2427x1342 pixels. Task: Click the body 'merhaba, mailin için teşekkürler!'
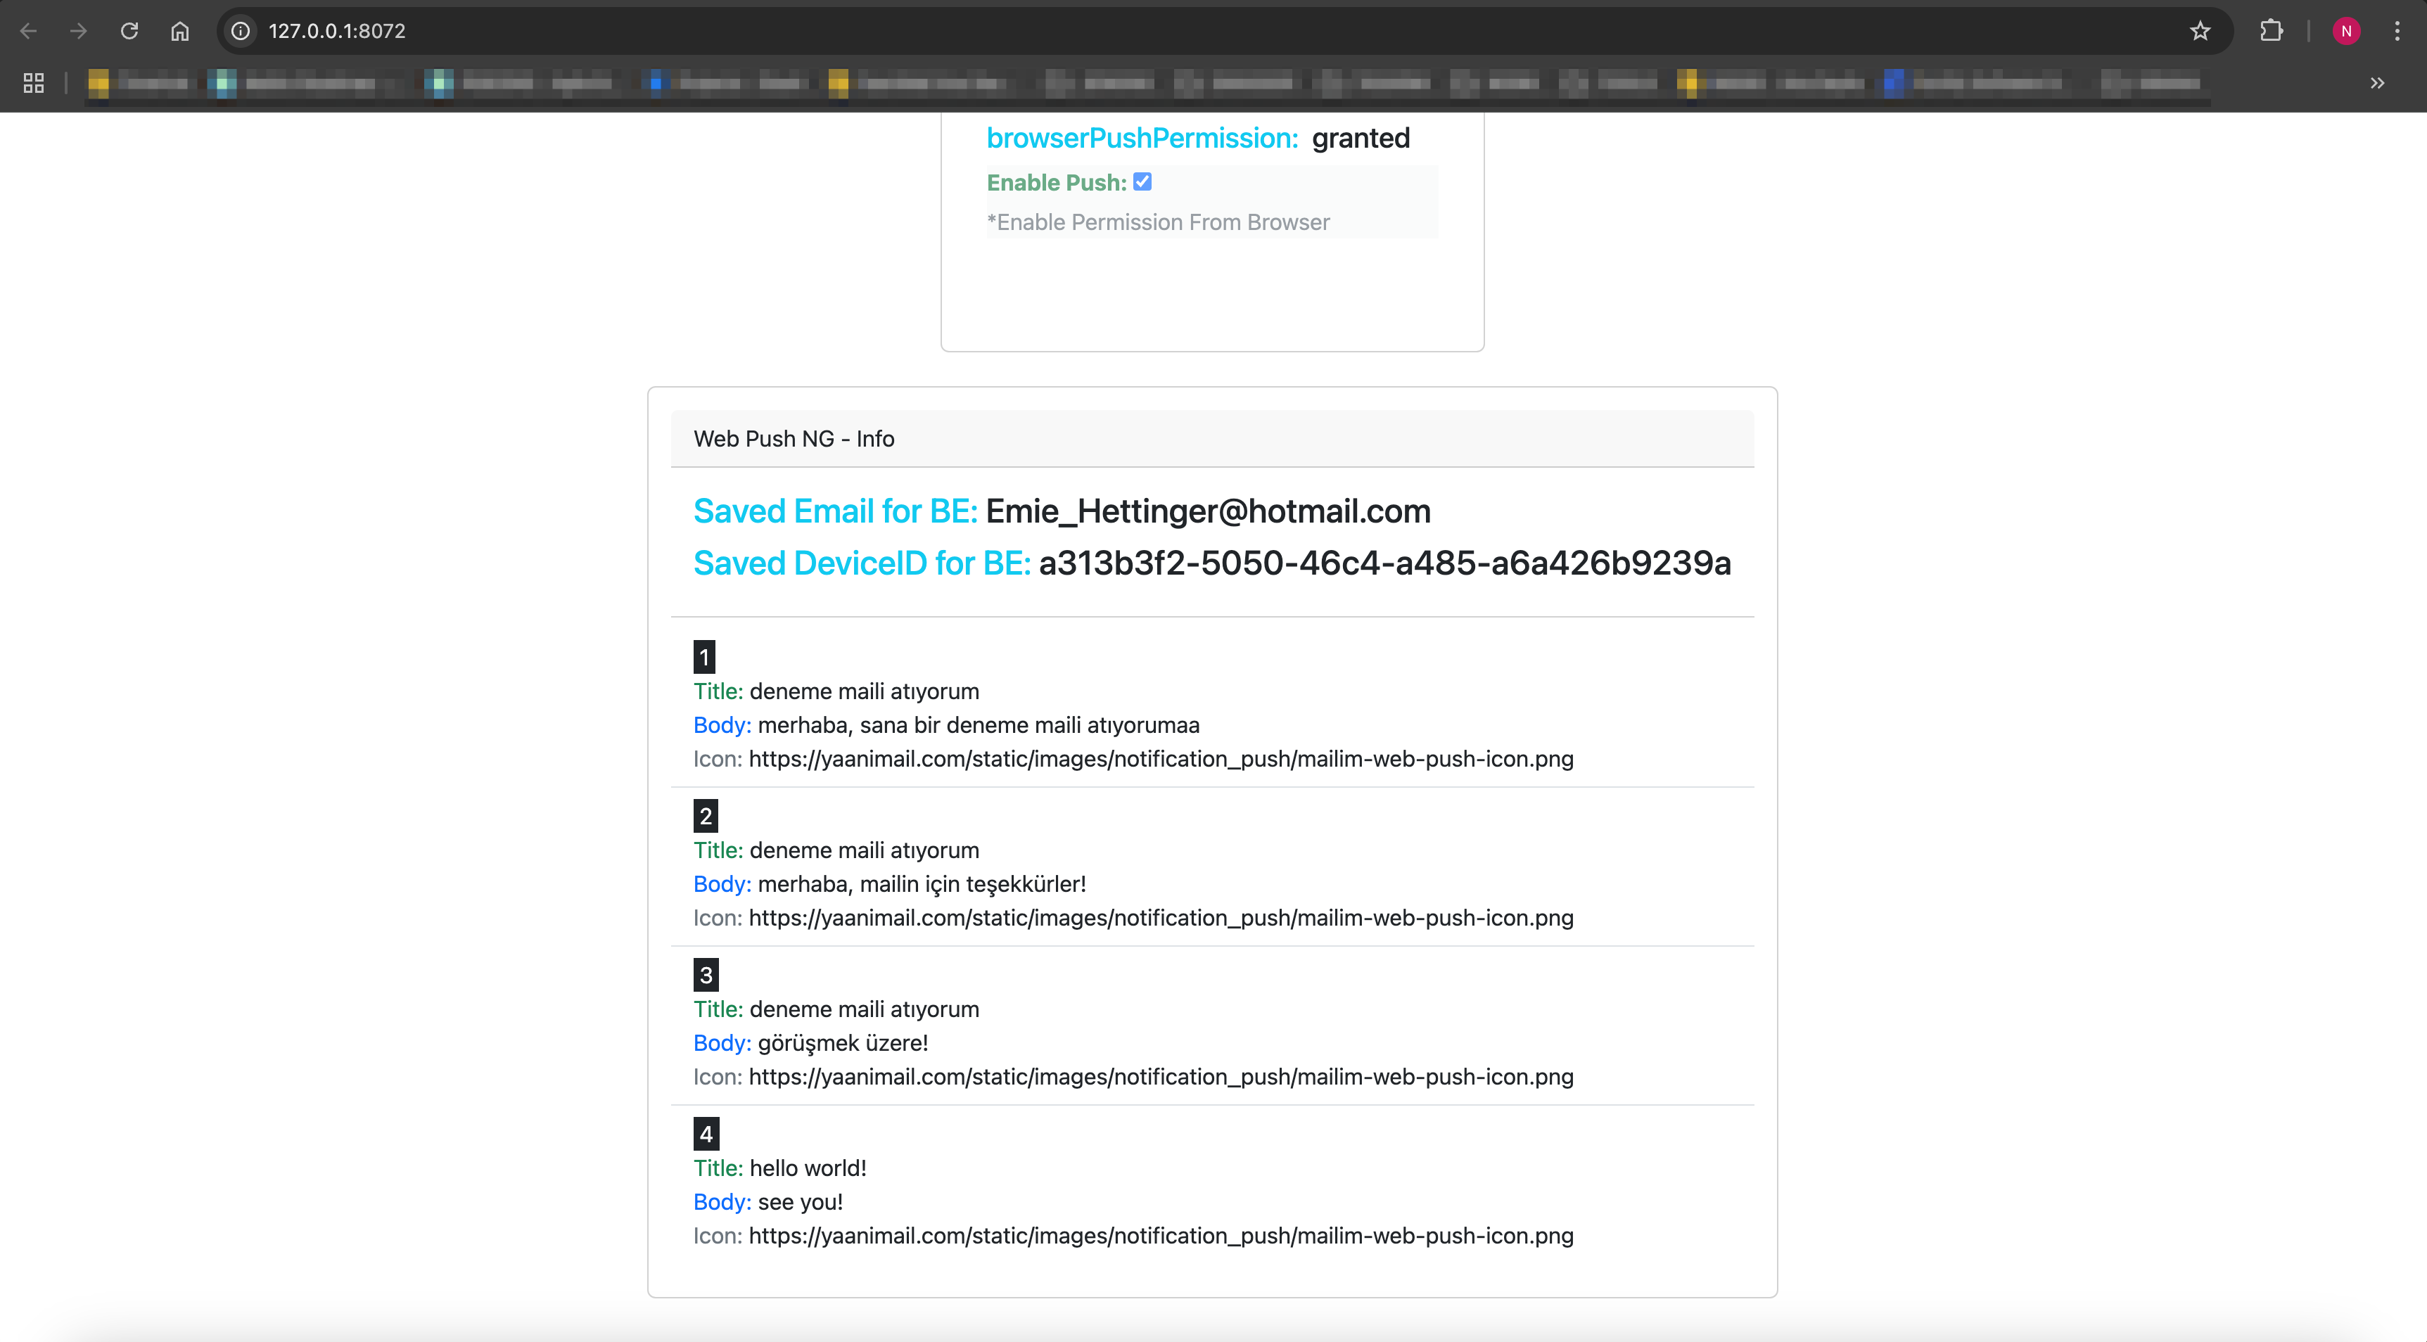tap(922, 884)
